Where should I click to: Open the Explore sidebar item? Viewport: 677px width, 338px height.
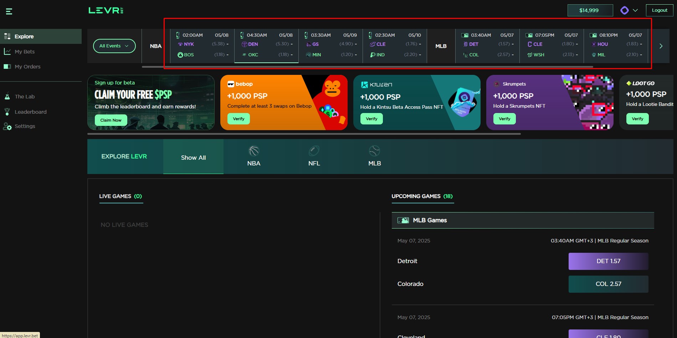click(x=24, y=36)
